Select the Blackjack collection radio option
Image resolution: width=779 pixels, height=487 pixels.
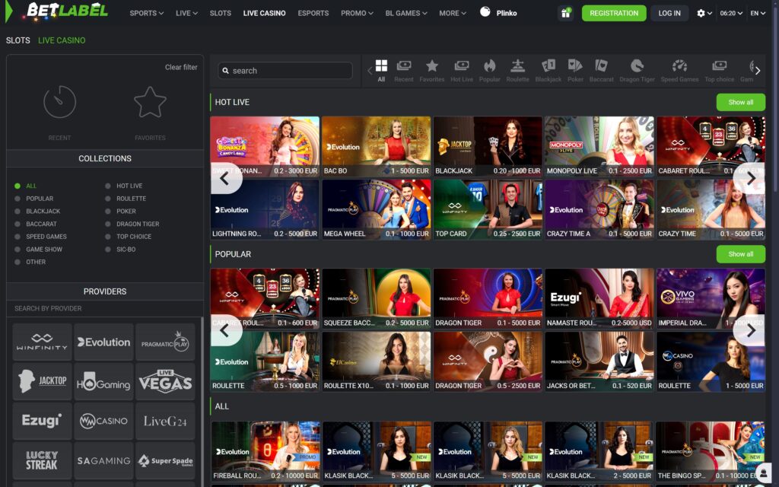[43, 212]
